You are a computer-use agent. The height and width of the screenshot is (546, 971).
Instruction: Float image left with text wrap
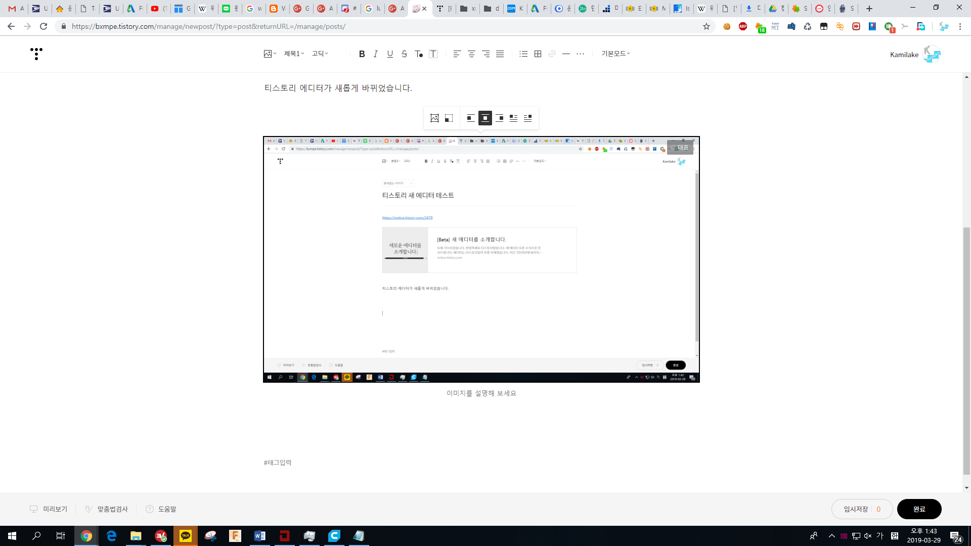coord(513,118)
